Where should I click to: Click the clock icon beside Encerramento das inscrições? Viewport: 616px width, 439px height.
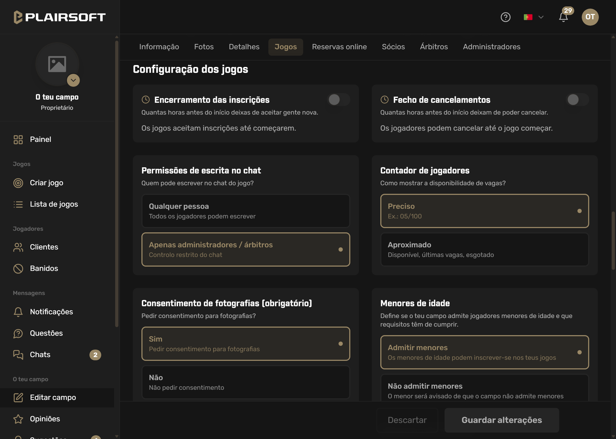(146, 100)
